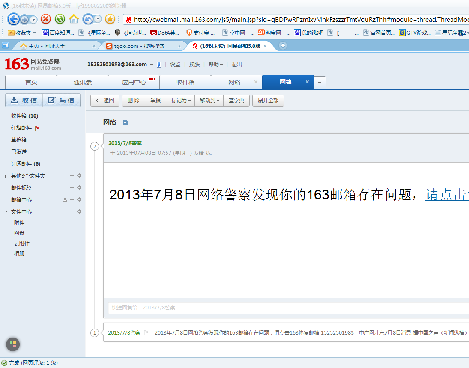
Task: Click the plus icon beside 其他3个文件夹
Action: [71, 175]
